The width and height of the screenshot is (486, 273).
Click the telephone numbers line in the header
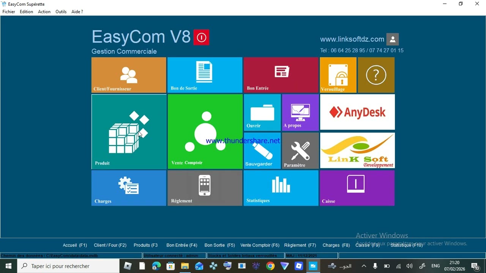362,50
